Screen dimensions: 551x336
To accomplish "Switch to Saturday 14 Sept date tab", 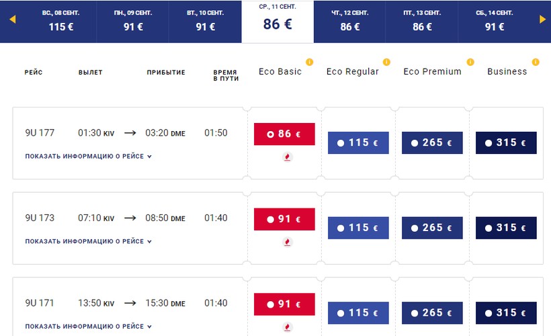I will pyautogui.click(x=495, y=21).
